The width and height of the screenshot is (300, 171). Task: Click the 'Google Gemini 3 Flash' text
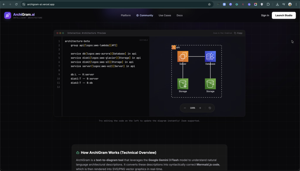[163, 160]
